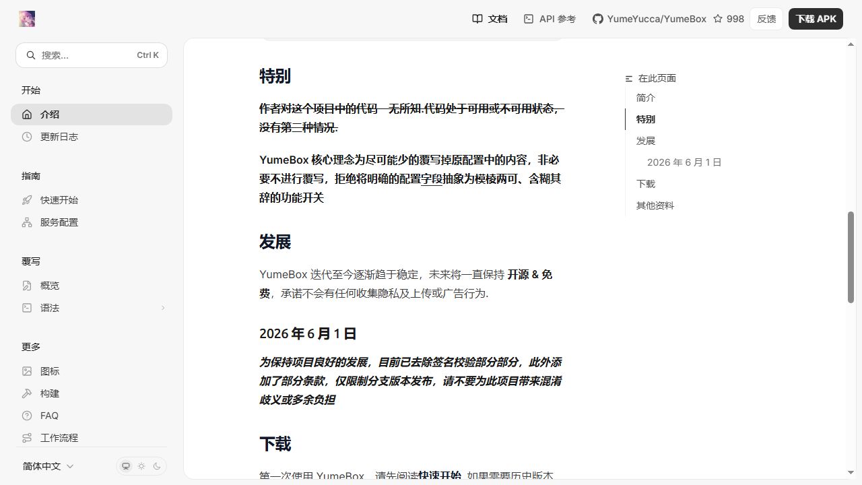This screenshot has height=485, width=862.
Task: Click the rocket icon next to 快速开始
Action: tap(27, 200)
